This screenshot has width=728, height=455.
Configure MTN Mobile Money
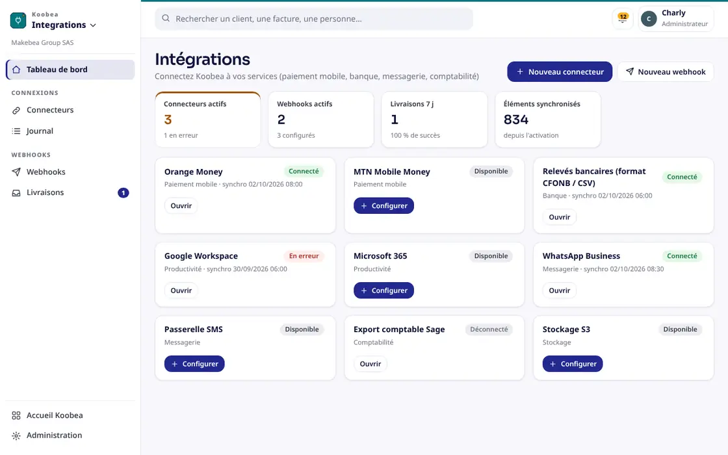[383, 205]
